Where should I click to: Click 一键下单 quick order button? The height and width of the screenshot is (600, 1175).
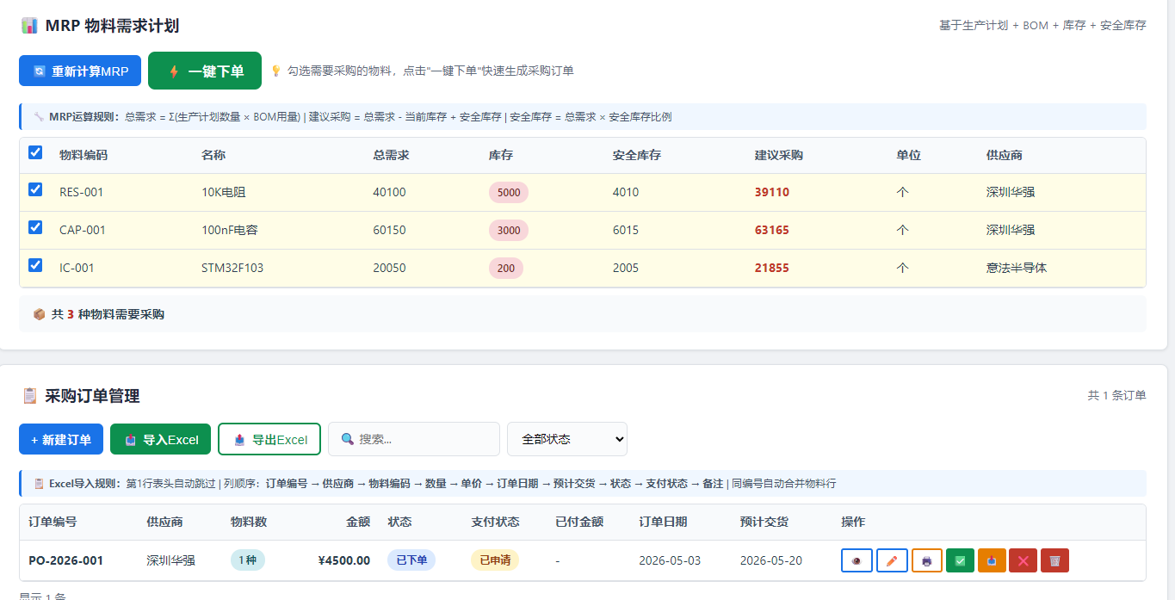pos(205,71)
